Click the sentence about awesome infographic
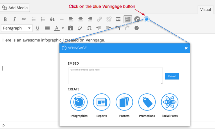The width and height of the screenshot is (215, 129). pos(54,40)
